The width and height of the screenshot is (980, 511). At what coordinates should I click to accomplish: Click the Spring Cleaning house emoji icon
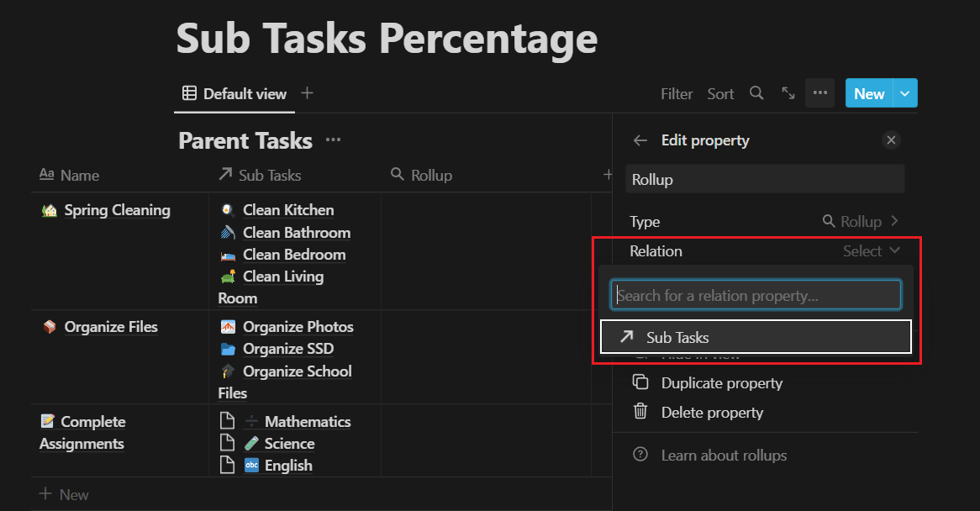[x=50, y=210]
